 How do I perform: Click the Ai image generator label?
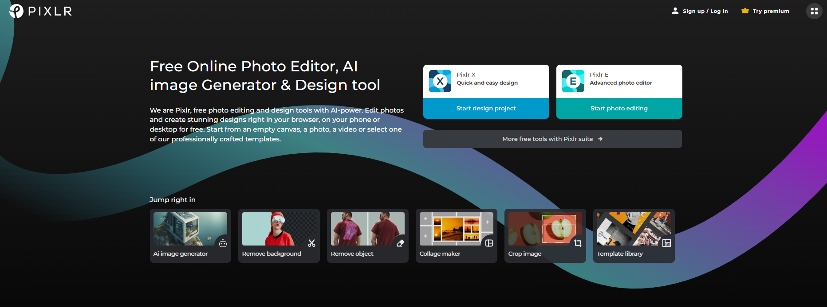coord(181,254)
